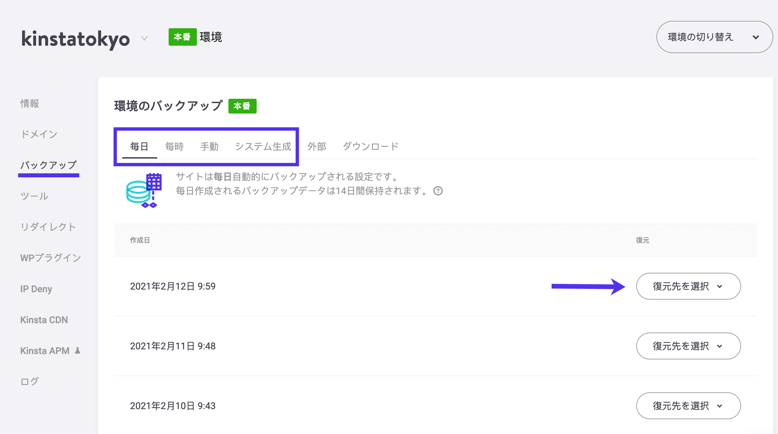
Task: Click the 本番 badge beside 環境のバックアップ heading
Action: pos(243,106)
